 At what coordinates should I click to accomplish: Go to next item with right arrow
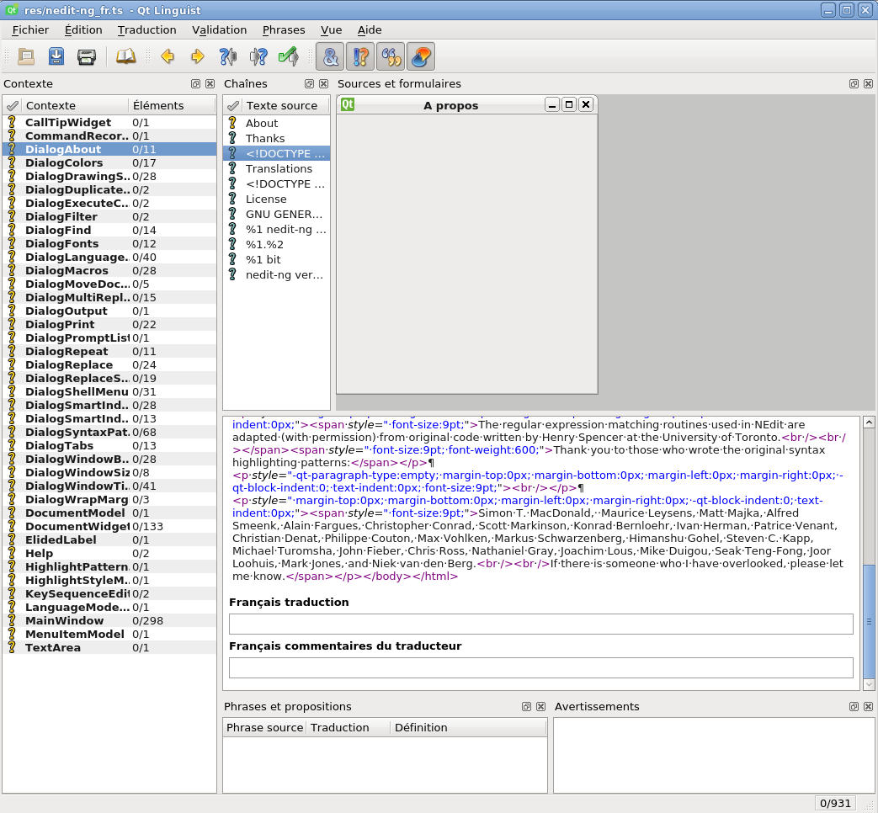click(198, 56)
